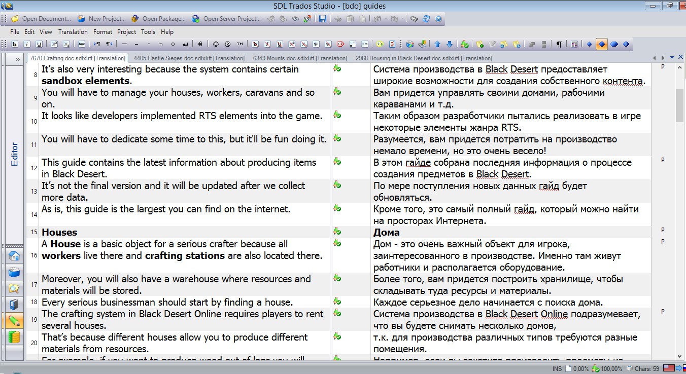Click the small caps ABC icon

[x=82, y=44]
